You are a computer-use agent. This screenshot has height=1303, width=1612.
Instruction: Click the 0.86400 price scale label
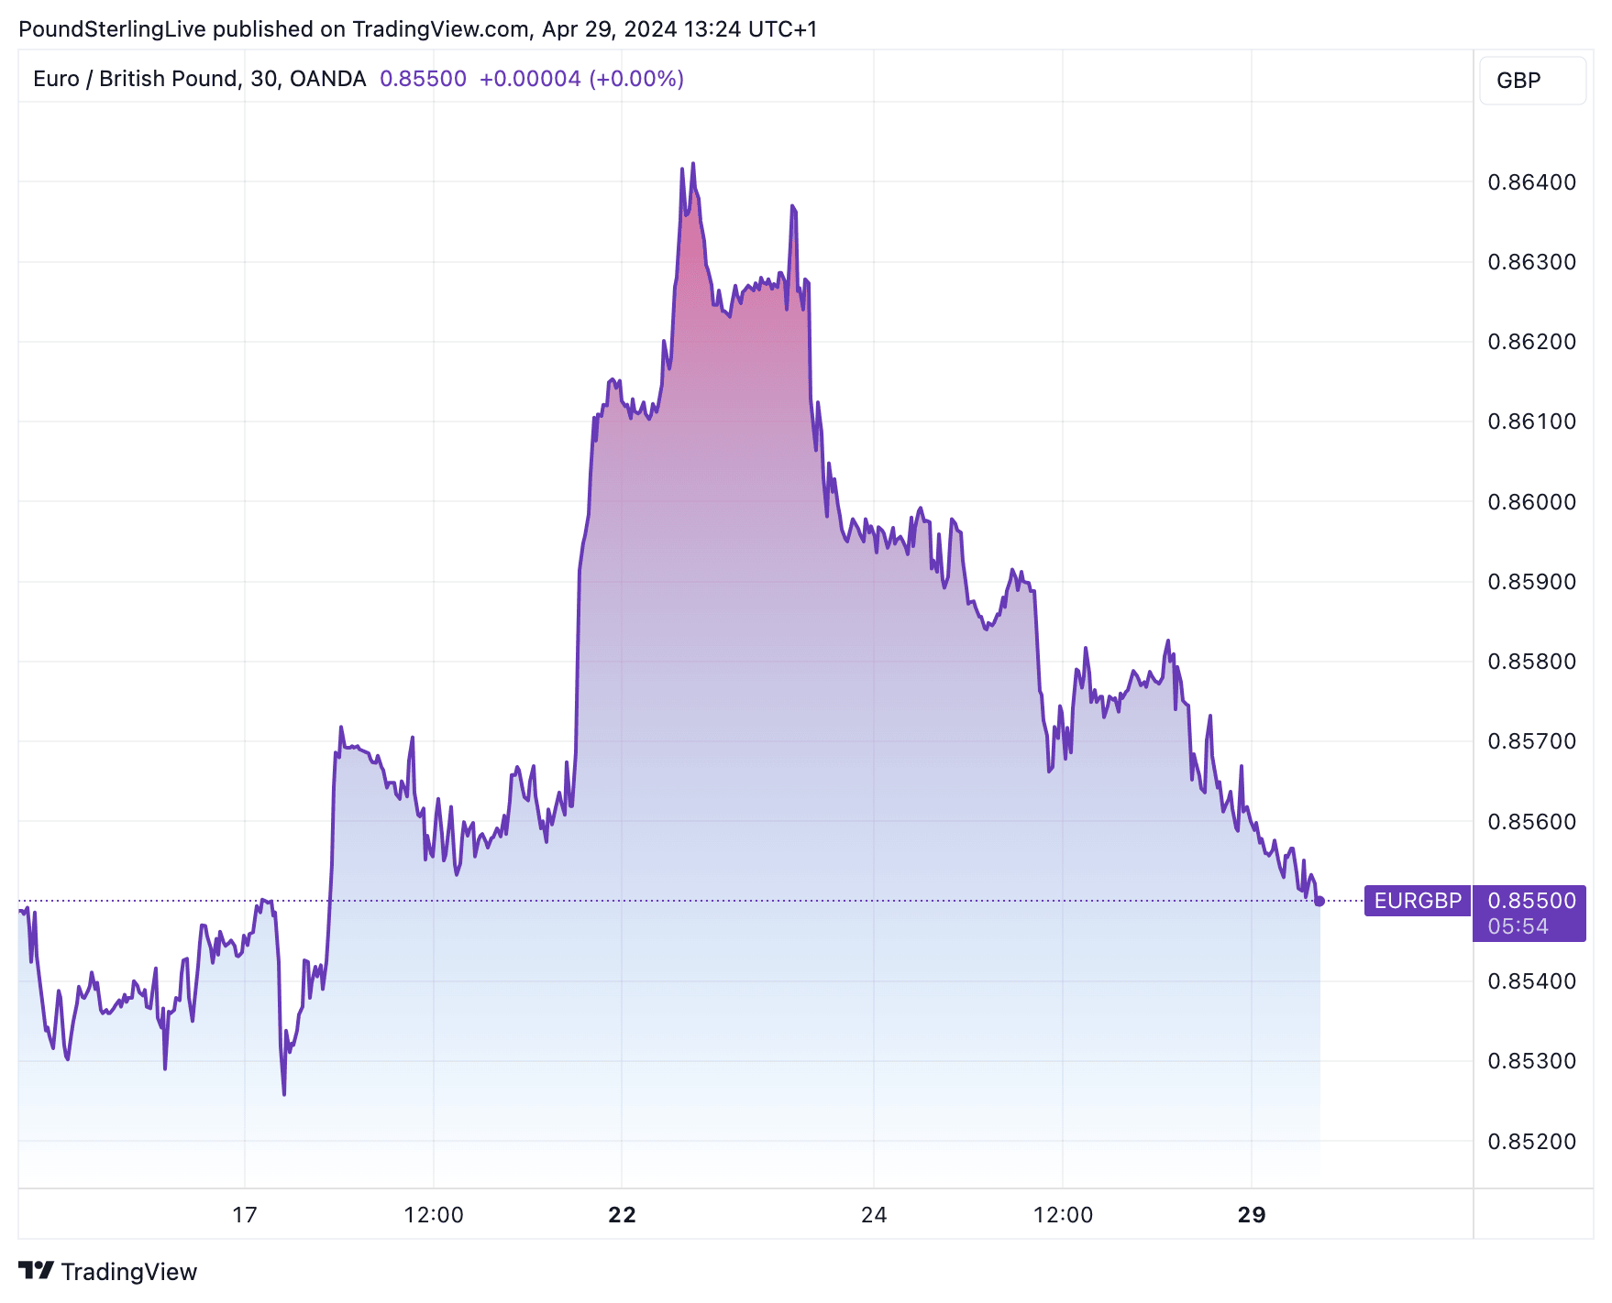tap(1531, 182)
